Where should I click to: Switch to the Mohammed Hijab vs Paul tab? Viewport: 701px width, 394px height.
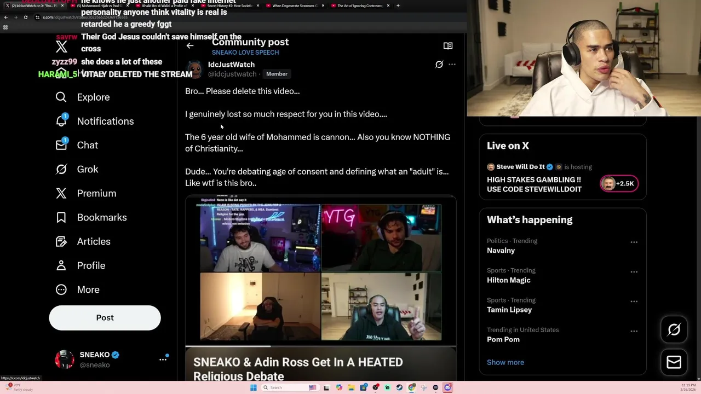click(99, 5)
